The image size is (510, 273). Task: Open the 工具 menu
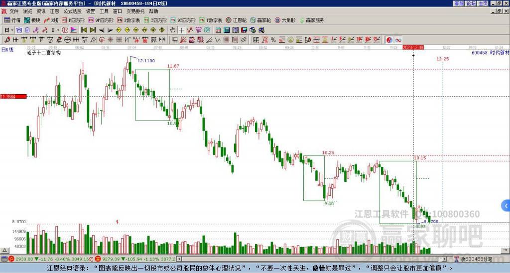tap(104, 11)
